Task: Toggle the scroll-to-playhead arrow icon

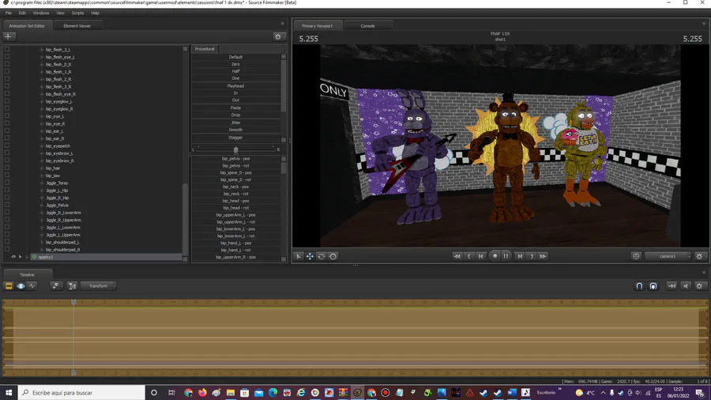Action: (671, 285)
